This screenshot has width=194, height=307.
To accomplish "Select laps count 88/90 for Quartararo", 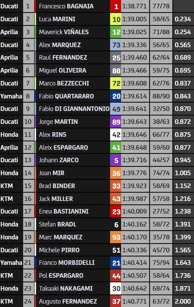I will point(161,96).
